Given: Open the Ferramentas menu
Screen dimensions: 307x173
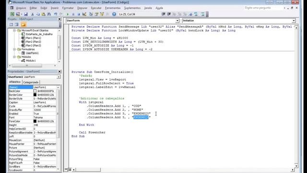Looking at the screenshot, I should tap(113, 8).
